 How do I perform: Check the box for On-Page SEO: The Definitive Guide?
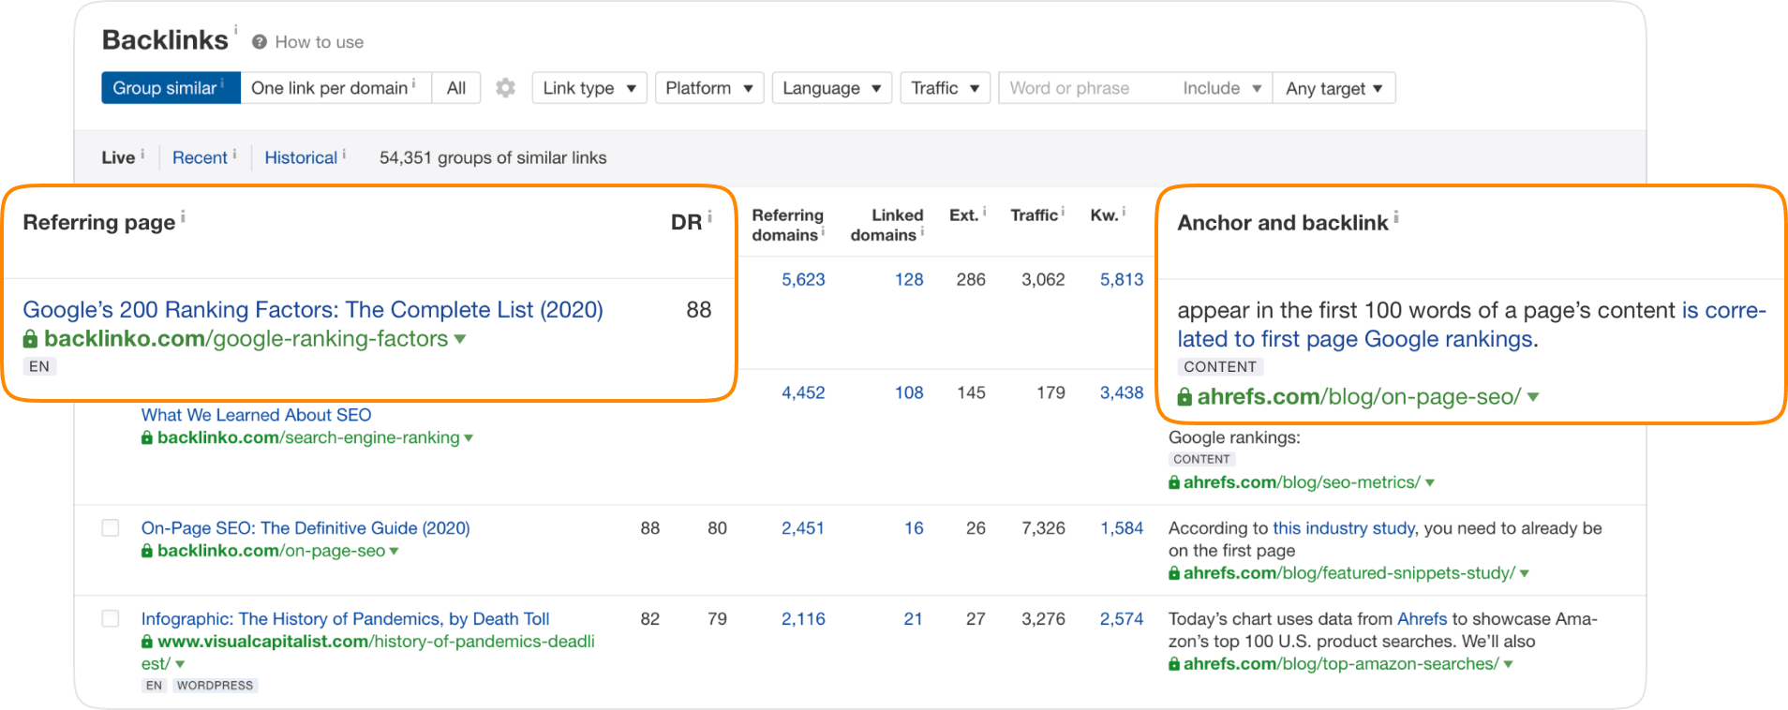click(111, 528)
